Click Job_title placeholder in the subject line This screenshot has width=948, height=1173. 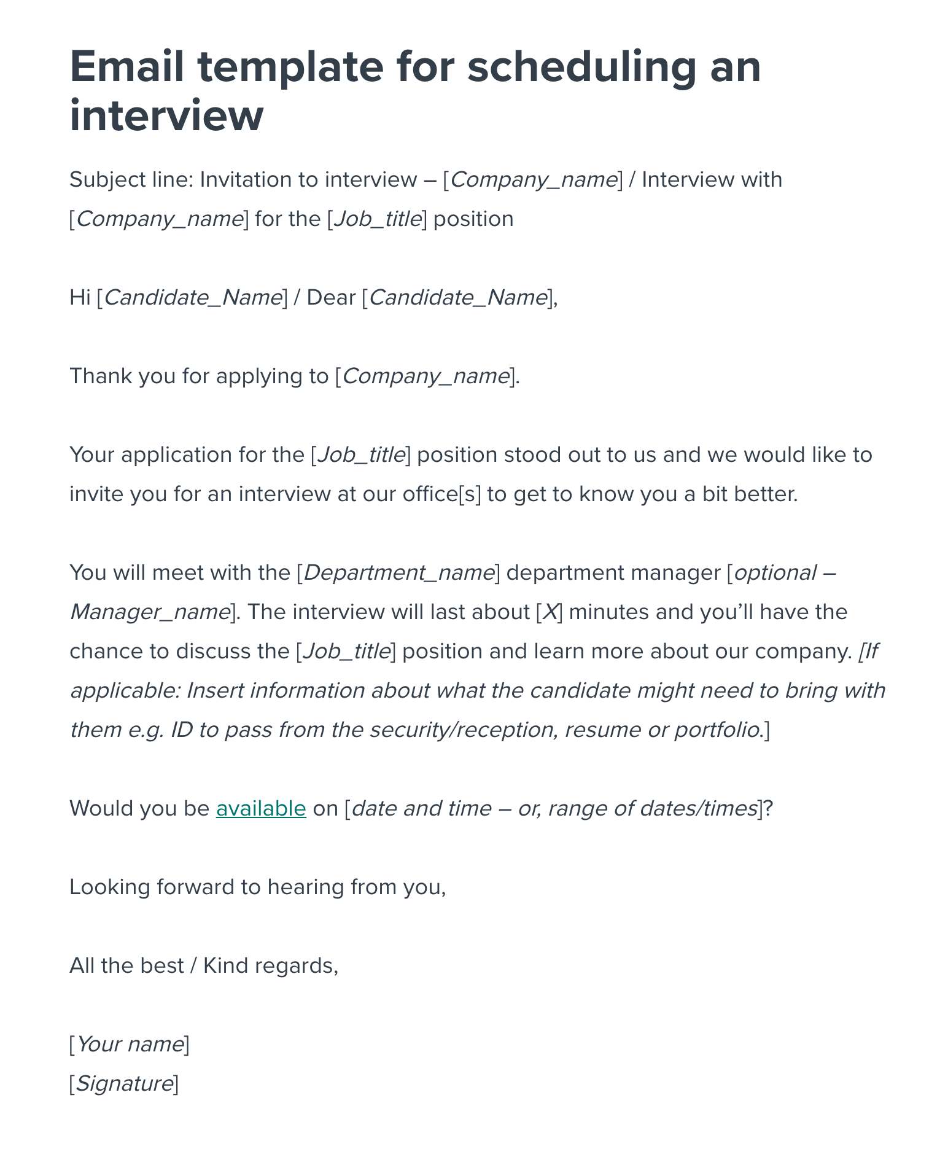[377, 219]
